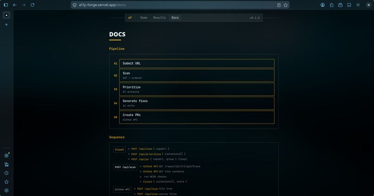This screenshot has width=374, height=196.
Task: Open the synced devices sidebar icon
Action: pos(6,164)
